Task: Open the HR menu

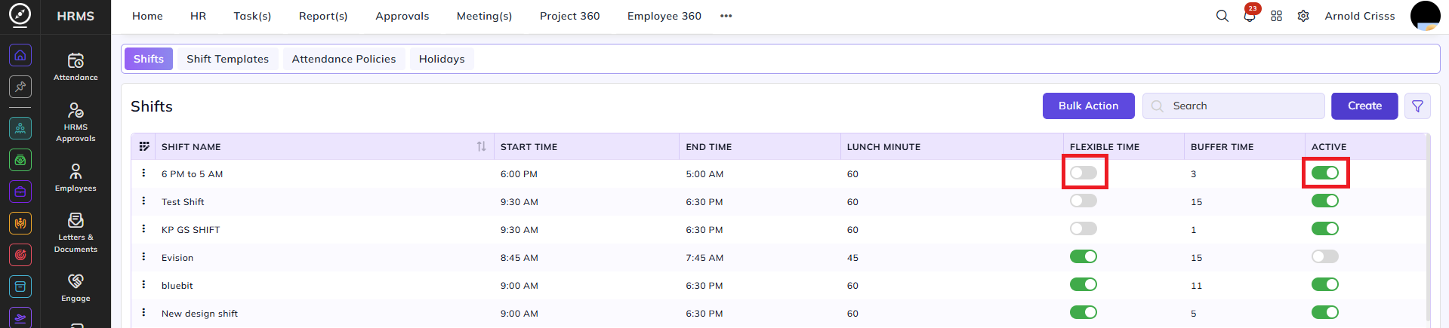Action: point(198,16)
